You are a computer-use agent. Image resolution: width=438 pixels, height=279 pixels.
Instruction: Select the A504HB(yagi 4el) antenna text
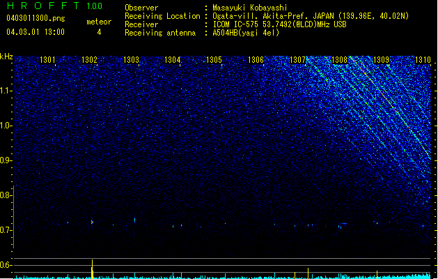pyautogui.click(x=246, y=33)
